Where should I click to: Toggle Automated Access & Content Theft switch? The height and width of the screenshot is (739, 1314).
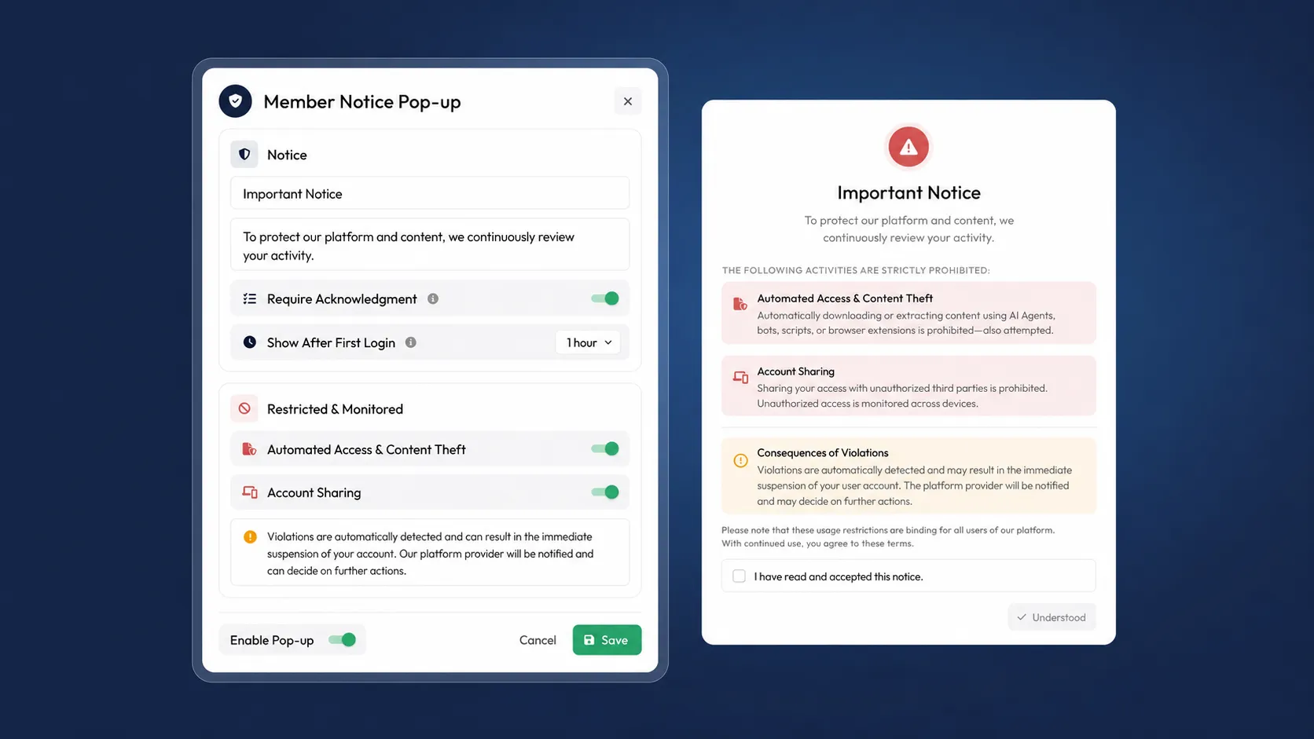click(x=605, y=449)
